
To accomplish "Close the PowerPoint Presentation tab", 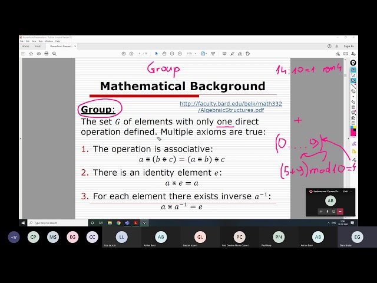I will click(x=75, y=46).
